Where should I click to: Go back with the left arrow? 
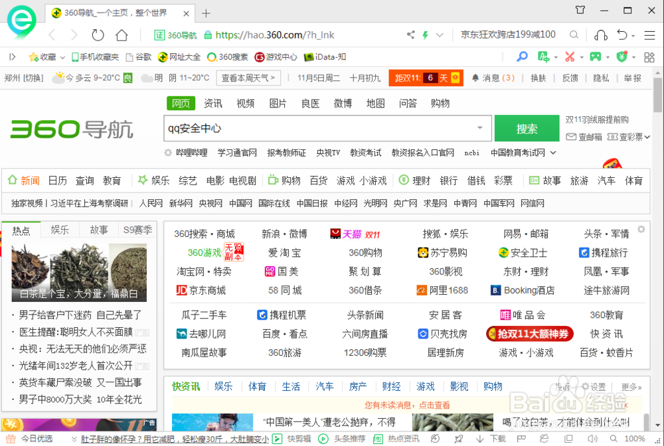click(x=52, y=35)
